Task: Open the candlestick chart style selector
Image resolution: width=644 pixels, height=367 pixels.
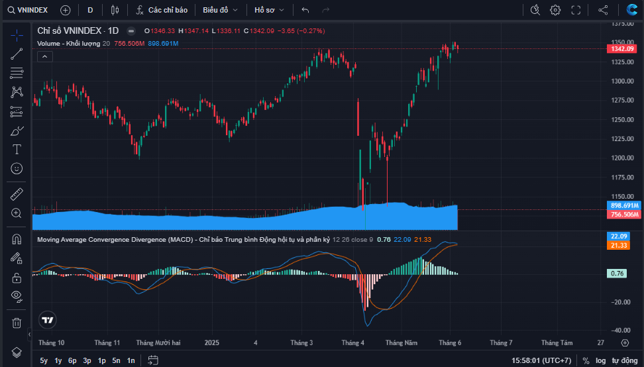Action: tap(115, 10)
